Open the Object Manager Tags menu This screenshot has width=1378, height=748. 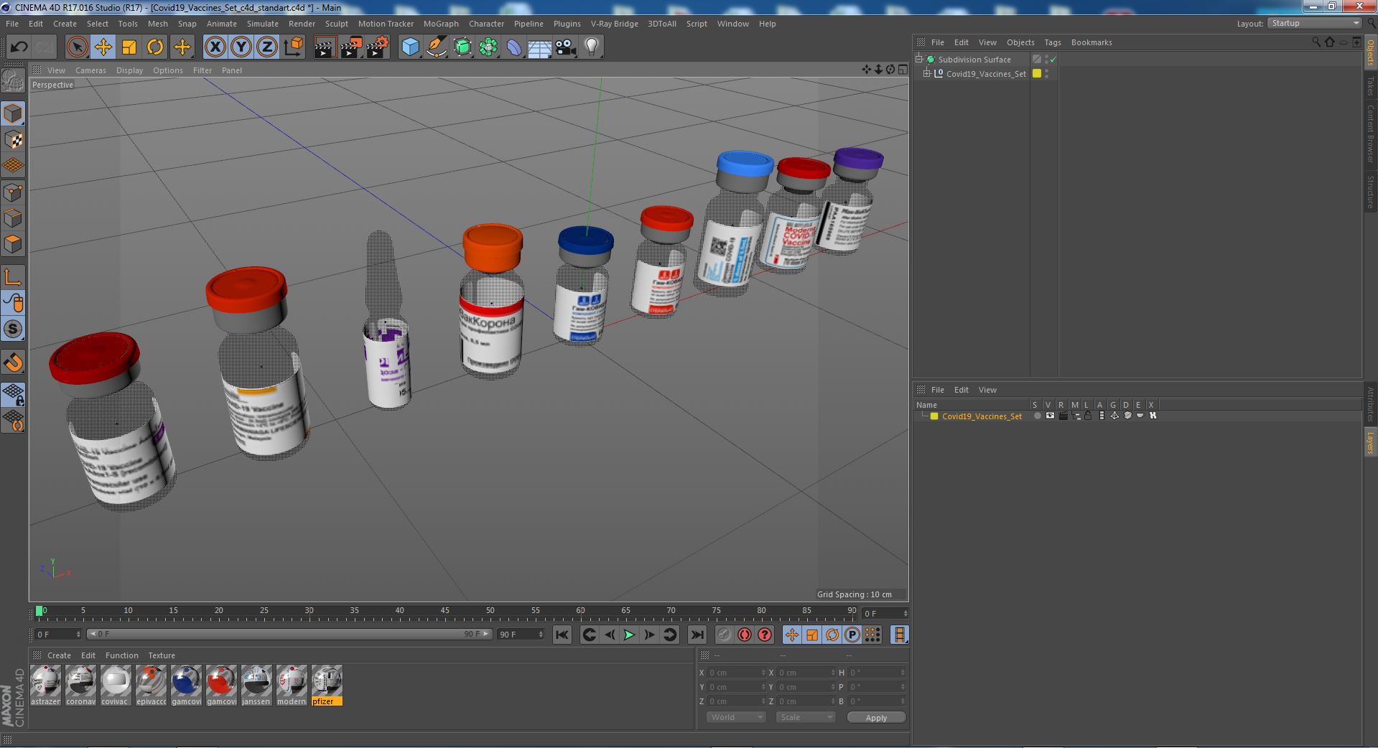point(1052,42)
